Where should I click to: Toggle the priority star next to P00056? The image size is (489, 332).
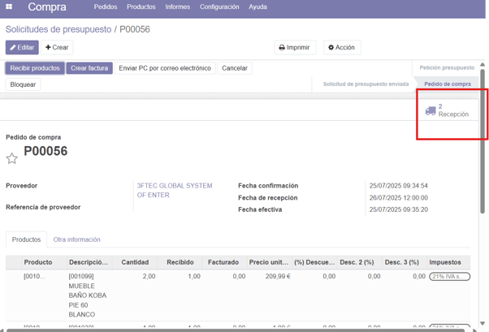pyautogui.click(x=12, y=158)
